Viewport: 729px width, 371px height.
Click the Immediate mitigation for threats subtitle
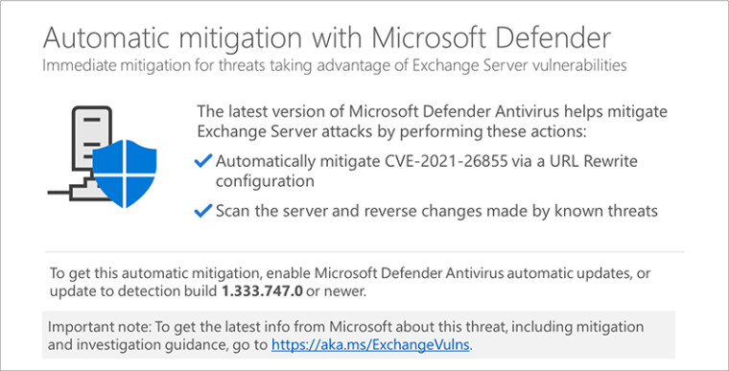pos(334,65)
